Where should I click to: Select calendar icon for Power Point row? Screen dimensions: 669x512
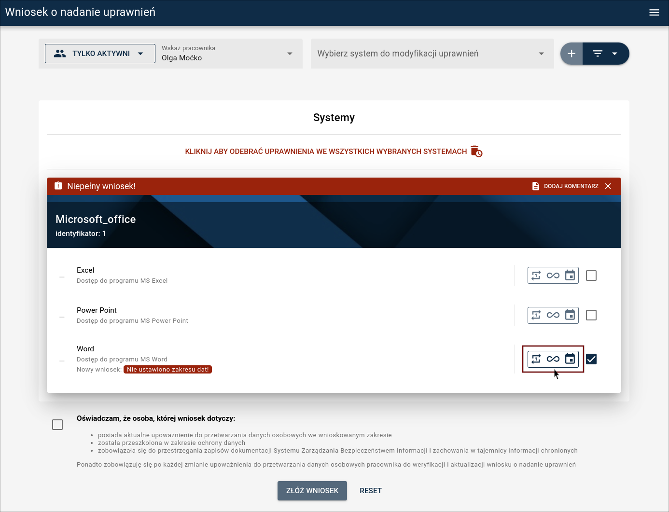[x=570, y=315]
